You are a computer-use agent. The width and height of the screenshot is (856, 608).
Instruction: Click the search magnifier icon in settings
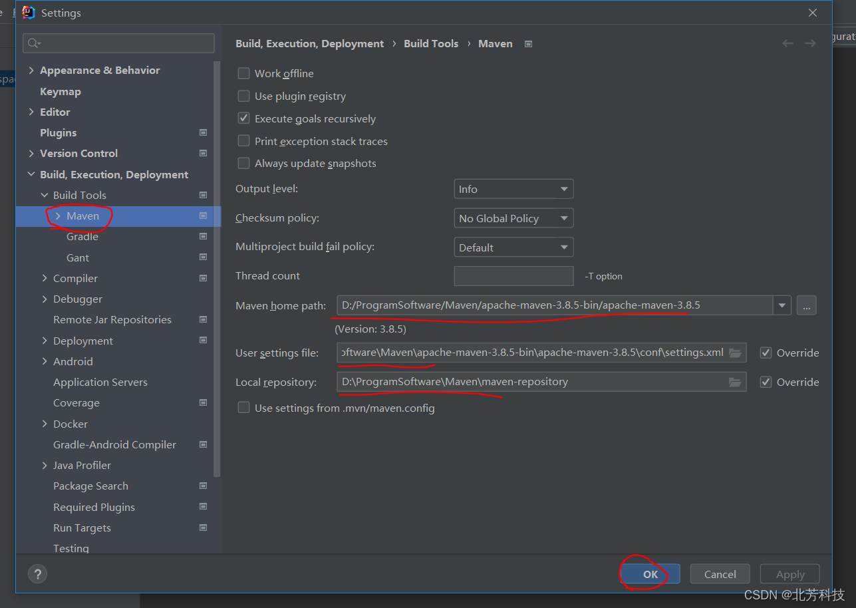(x=32, y=43)
